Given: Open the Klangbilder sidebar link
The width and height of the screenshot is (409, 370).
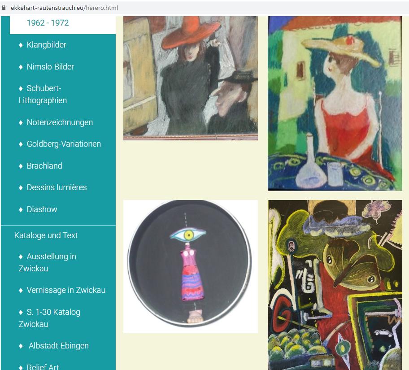Looking at the screenshot, I should pyautogui.click(x=46, y=45).
